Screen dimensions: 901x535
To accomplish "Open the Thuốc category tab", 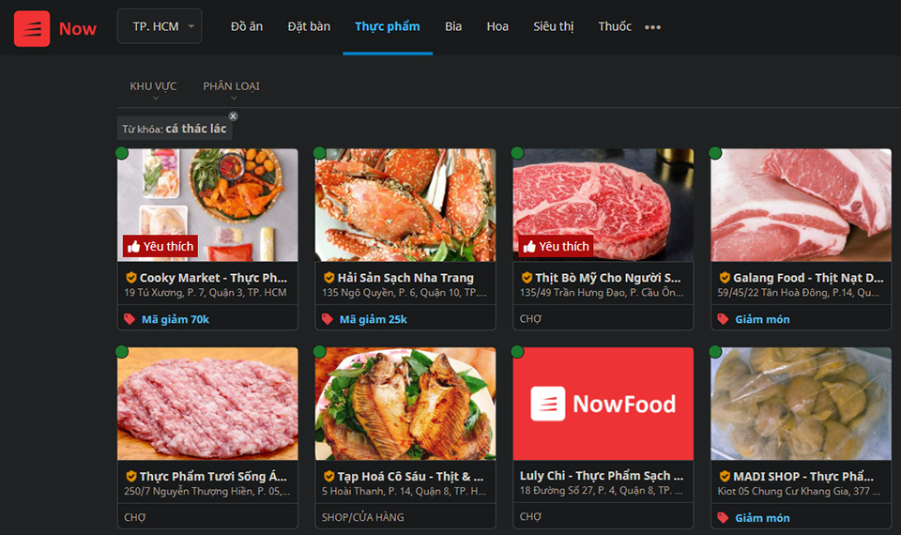I will click(614, 26).
